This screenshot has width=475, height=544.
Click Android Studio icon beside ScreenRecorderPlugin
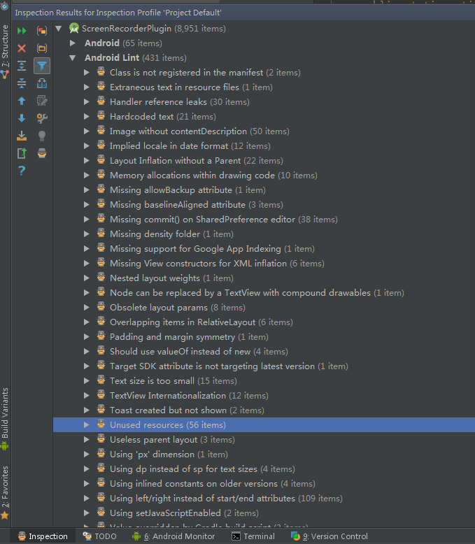coord(74,28)
